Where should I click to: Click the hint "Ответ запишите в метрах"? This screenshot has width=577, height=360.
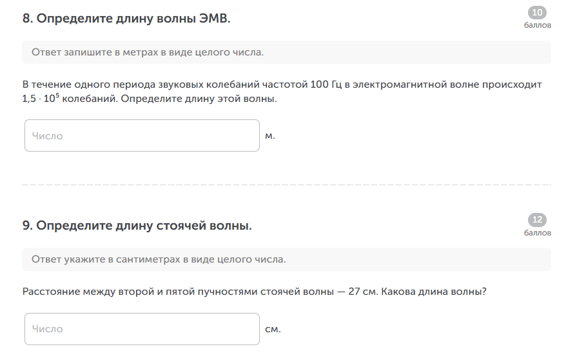pyautogui.click(x=148, y=53)
